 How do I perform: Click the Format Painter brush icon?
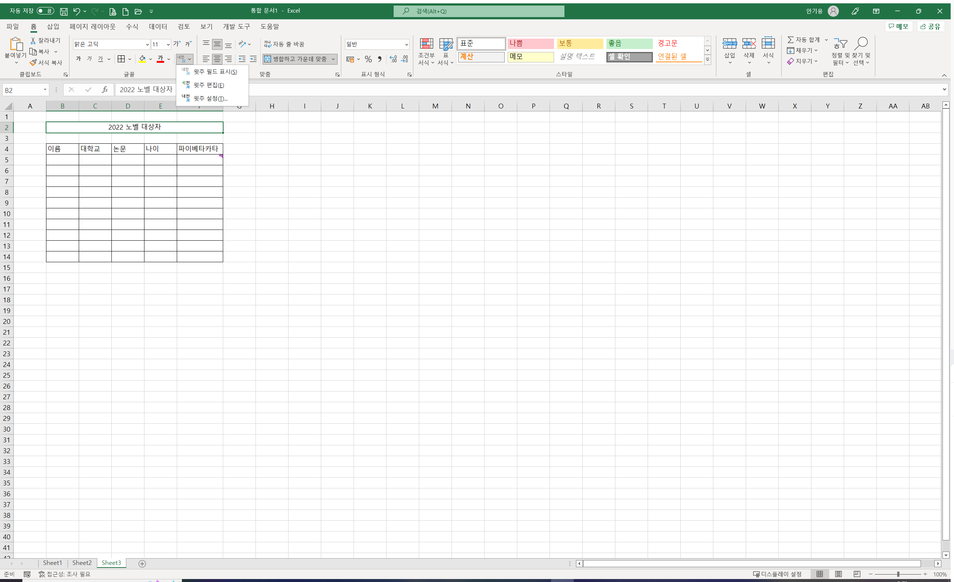coord(33,62)
